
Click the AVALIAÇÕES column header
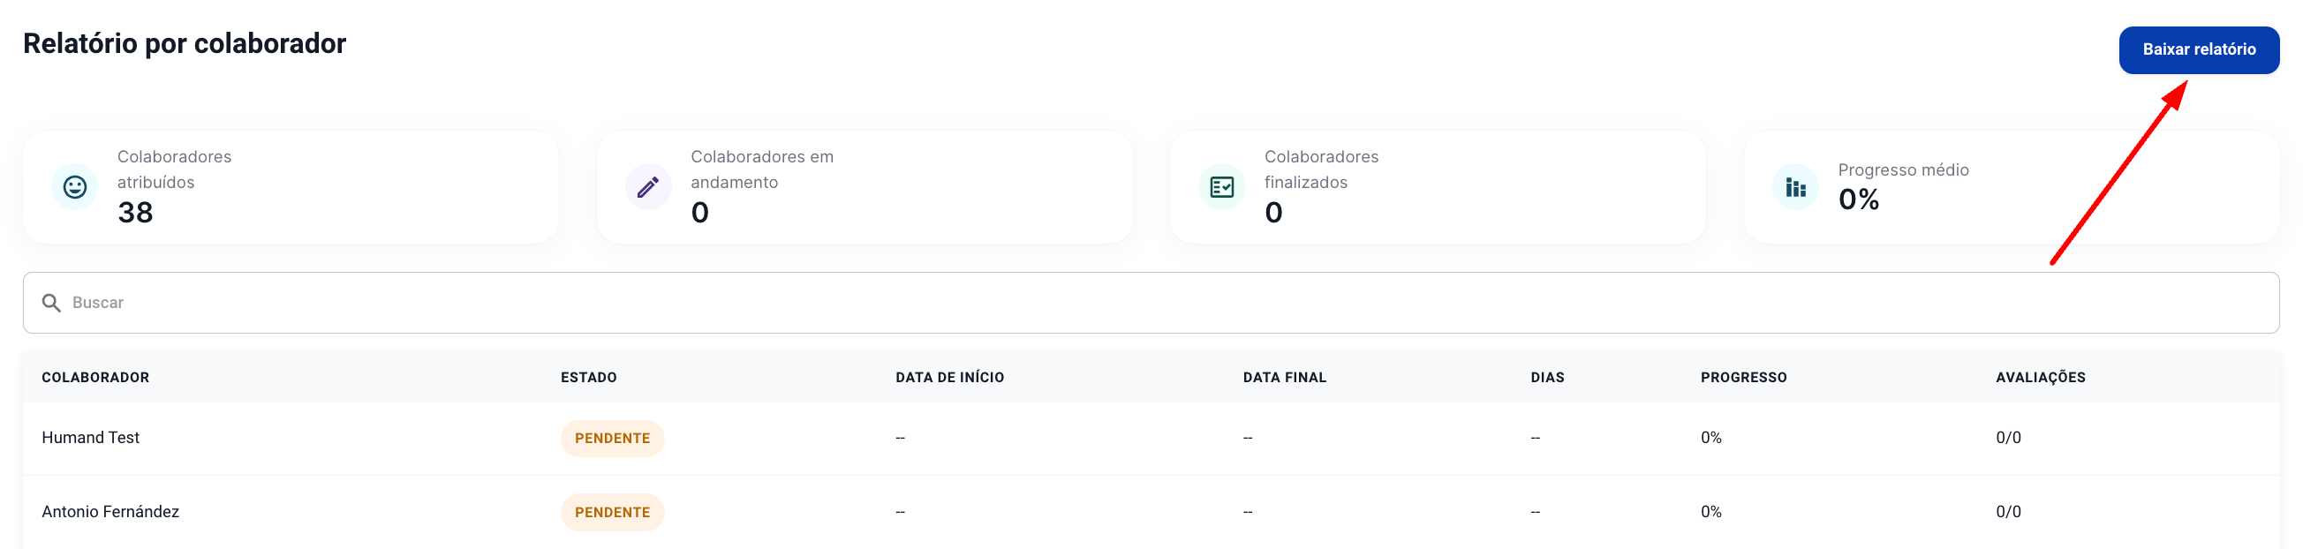click(2040, 377)
